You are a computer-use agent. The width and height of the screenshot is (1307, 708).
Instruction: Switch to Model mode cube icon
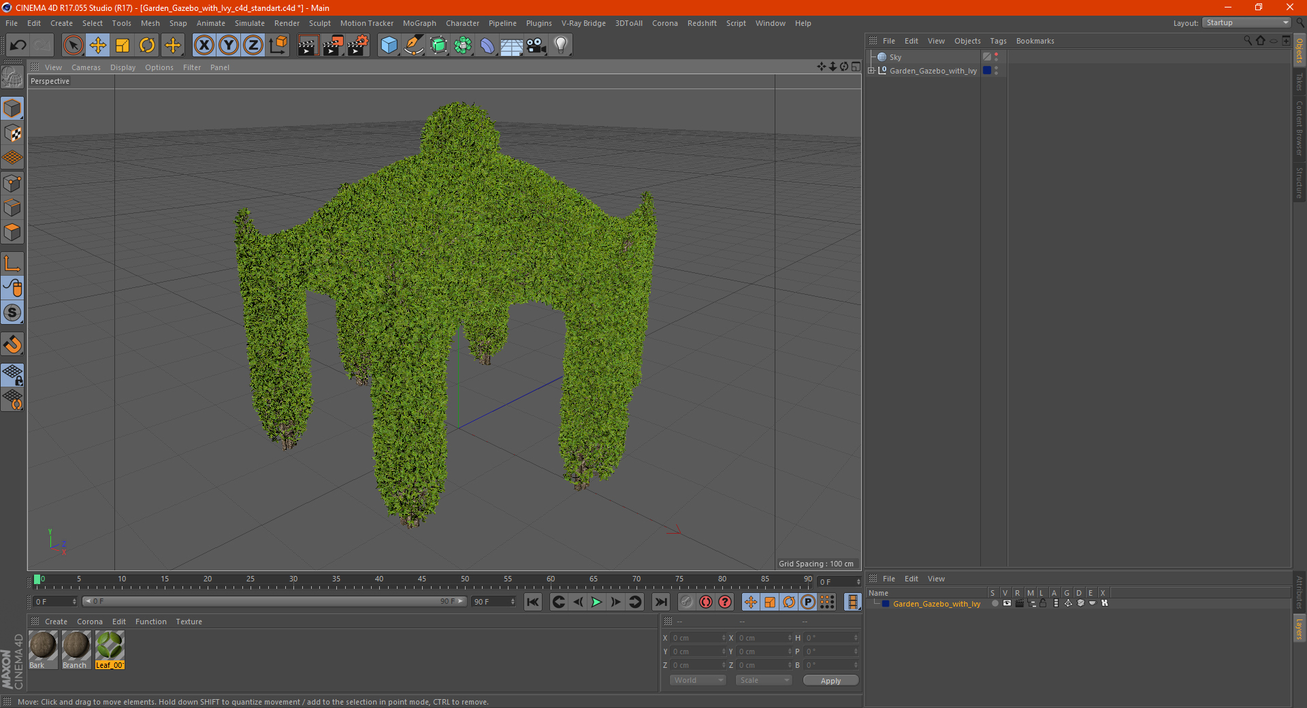tap(12, 108)
